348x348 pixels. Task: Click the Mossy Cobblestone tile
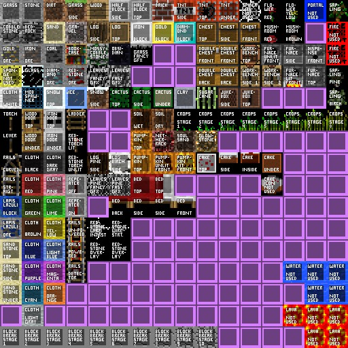click(x=98, y=54)
